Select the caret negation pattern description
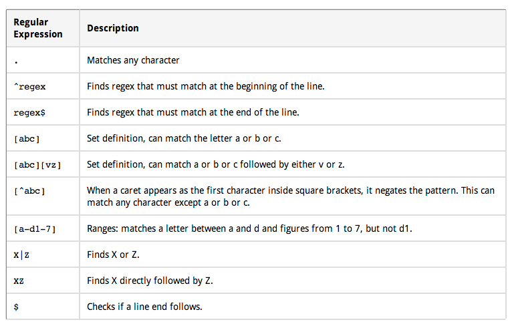510x330 pixels. pyautogui.click(x=291, y=196)
